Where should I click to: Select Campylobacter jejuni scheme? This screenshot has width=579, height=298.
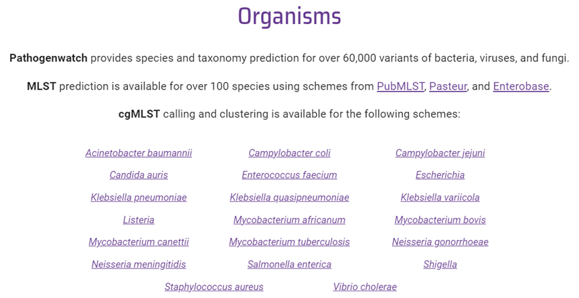coord(440,153)
